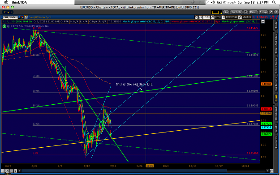Click the red MovAvgExponential (CLOSE, 267, 0) label

coord(192,21)
